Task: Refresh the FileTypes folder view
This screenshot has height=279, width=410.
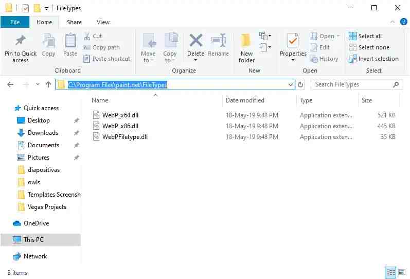Action: [x=301, y=84]
